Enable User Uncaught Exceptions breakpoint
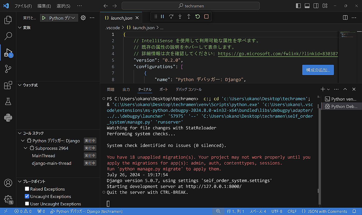Screen dimensions: 362x215 27,204
